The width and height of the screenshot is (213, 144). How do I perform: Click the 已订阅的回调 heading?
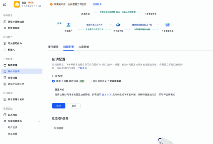[x=60, y=118]
